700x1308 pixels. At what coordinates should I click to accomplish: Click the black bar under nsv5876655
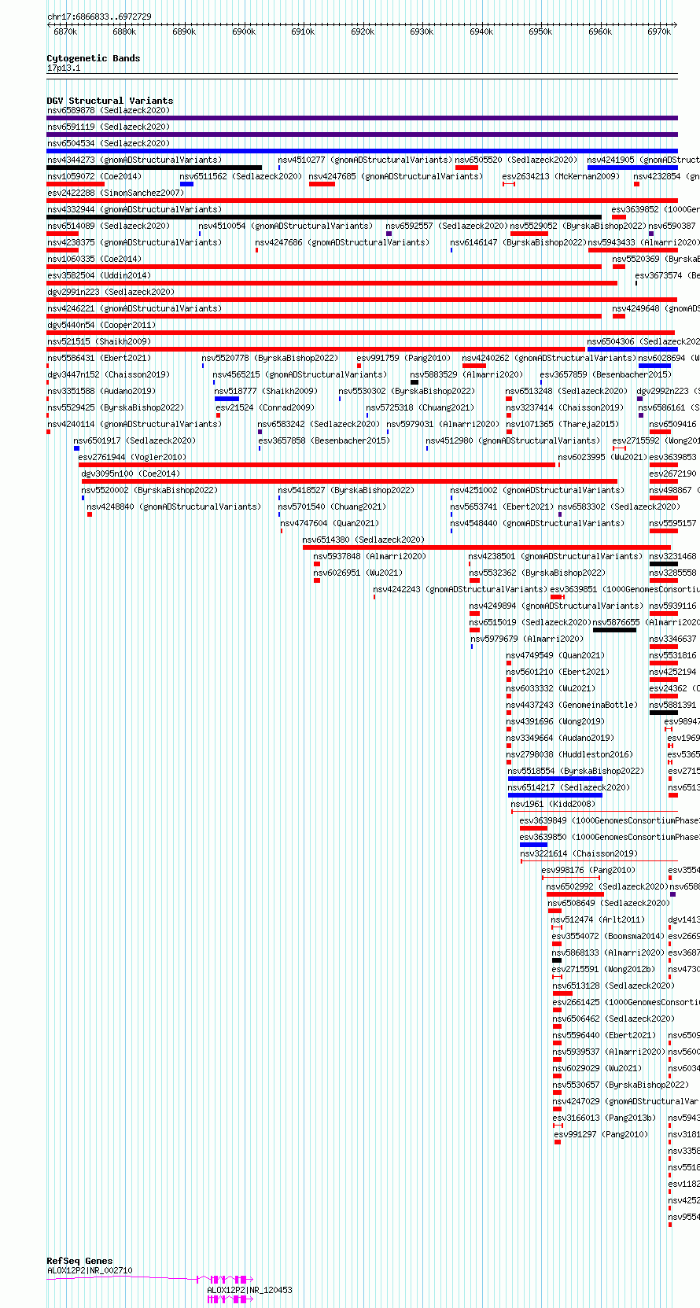614,630
